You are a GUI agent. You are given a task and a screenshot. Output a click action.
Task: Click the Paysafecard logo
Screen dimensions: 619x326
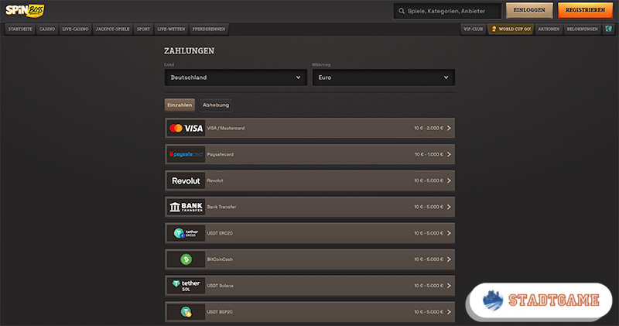(x=186, y=155)
